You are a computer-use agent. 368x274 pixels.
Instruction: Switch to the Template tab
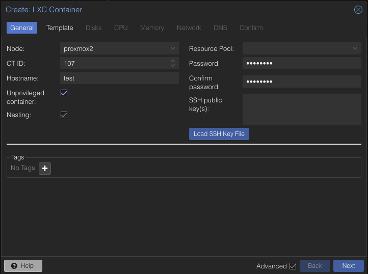pos(60,28)
